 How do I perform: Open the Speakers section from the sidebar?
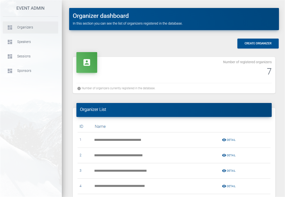[x=24, y=42]
